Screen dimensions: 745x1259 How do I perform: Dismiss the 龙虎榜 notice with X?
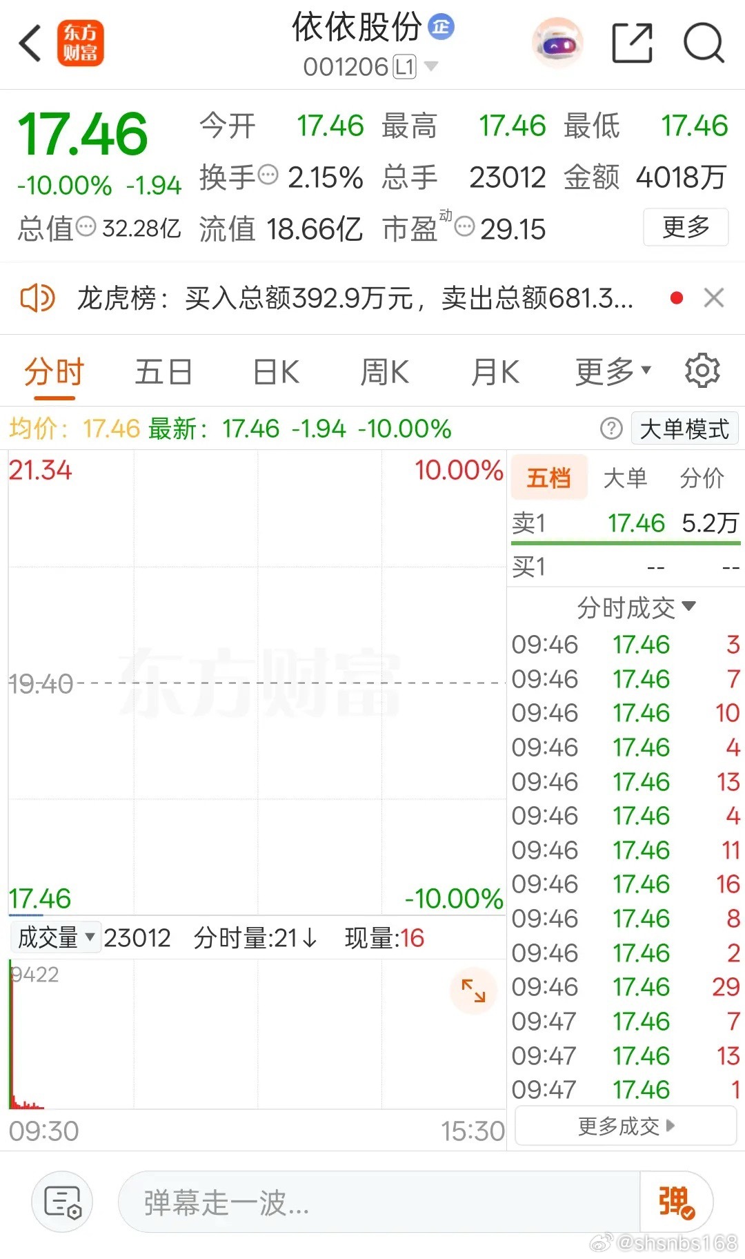click(714, 298)
